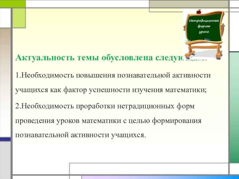Viewport: 239px width, 179px height.
Task: Click the line 'проведения уроков математики с целью формирования'
Action: pos(108,121)
